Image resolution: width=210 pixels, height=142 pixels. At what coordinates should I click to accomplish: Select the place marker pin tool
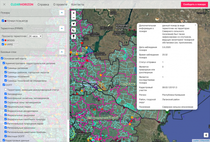73,36
